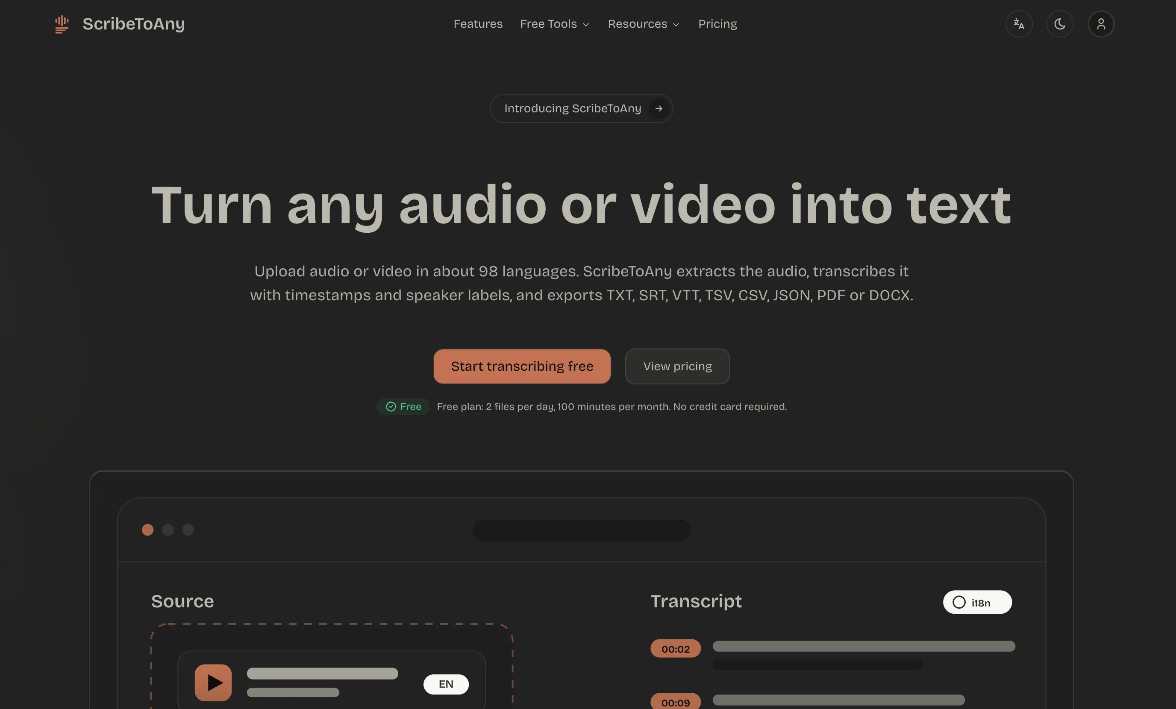
Task: Select the 00:02 transcript timestamp
Action: tap(675, 648)
